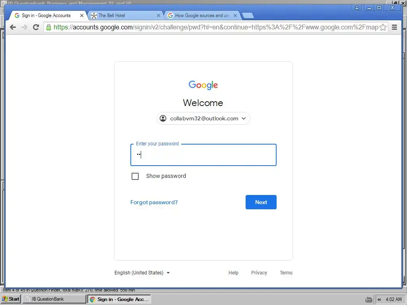407x305 pixels.
Task: Click the browser forward arrow
Action: pyautogui.click(x=24, y=27)
